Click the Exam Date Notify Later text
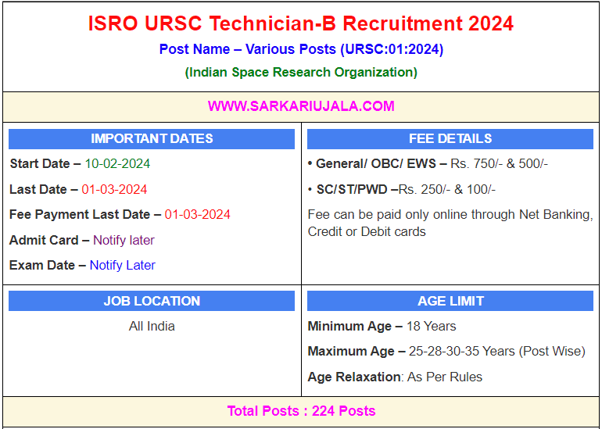The height and width of the screenshot is (429, 602). coord(122,265)
